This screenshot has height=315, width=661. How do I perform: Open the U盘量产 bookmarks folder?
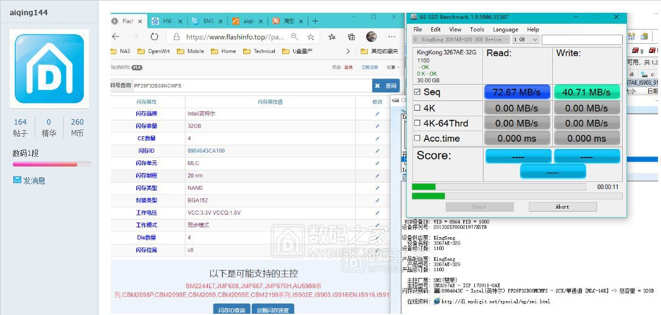298,52
